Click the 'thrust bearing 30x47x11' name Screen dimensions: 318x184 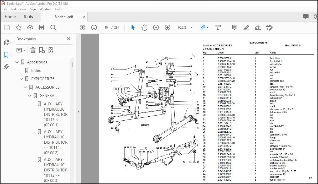pos(282,95)
